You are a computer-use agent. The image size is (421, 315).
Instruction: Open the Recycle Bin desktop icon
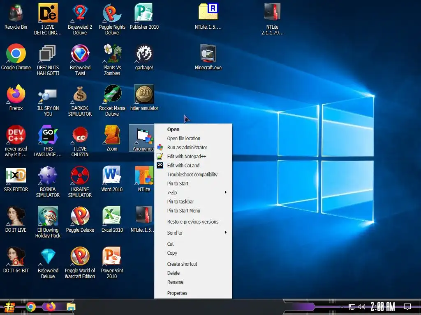tap(16, 16)
